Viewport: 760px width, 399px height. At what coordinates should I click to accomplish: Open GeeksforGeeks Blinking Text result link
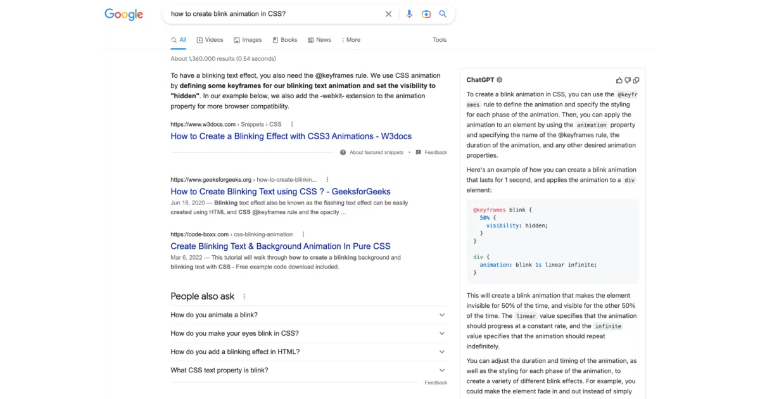[x=281, y=191]
